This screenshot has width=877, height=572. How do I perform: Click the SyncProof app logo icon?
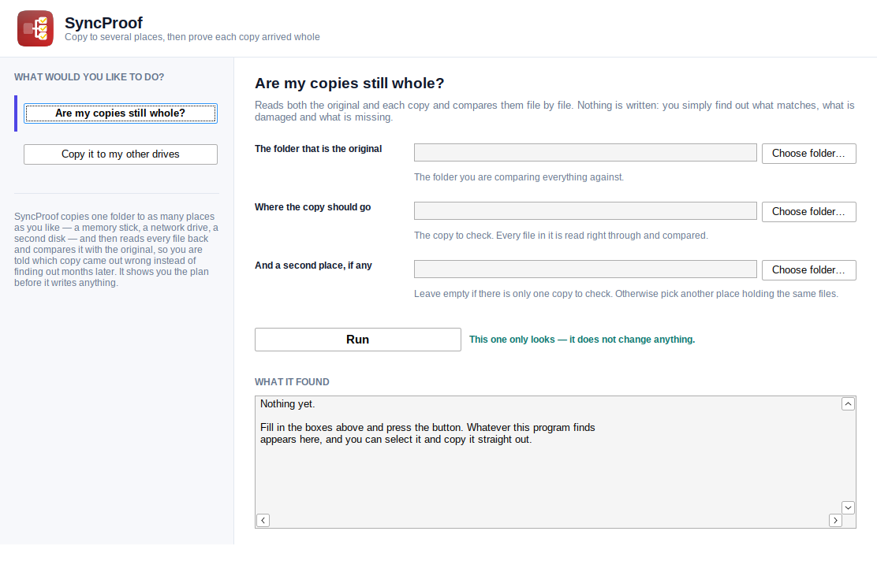pyautogui.click(x=35, y=28)
